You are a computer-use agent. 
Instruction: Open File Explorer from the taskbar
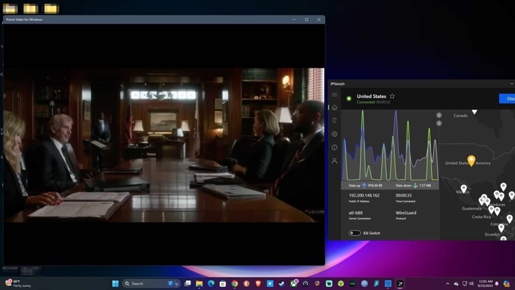200,284
